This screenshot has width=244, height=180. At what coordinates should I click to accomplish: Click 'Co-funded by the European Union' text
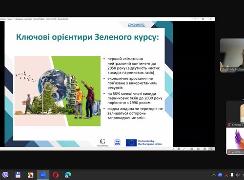(x=150, y=143)
